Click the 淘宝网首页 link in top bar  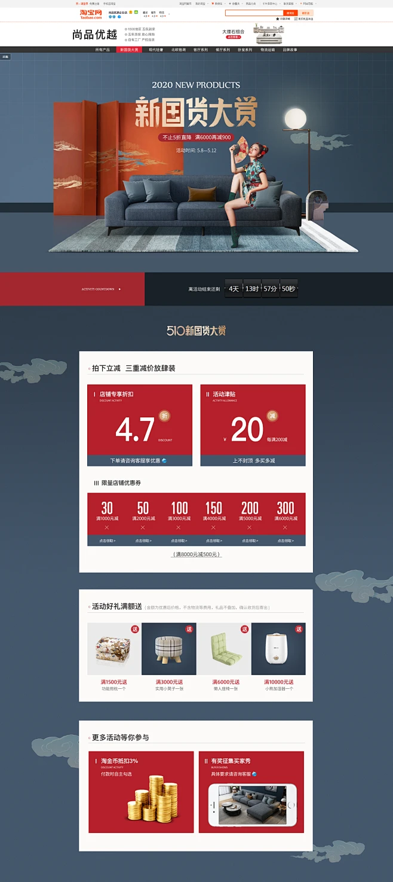click(x=185, y=4)
